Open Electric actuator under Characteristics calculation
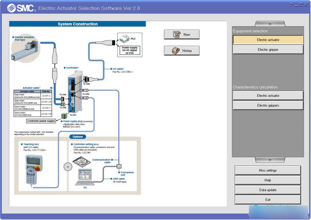This screenshot has height=220, width=311. [268, 95]
